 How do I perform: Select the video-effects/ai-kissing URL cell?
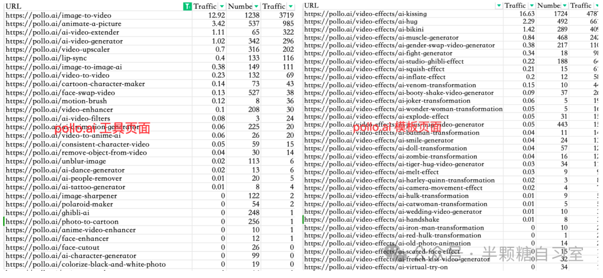[403, 13]
